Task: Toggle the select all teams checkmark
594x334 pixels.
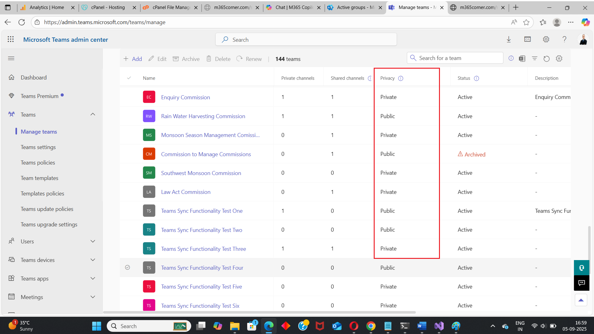Action: (129, 78)
